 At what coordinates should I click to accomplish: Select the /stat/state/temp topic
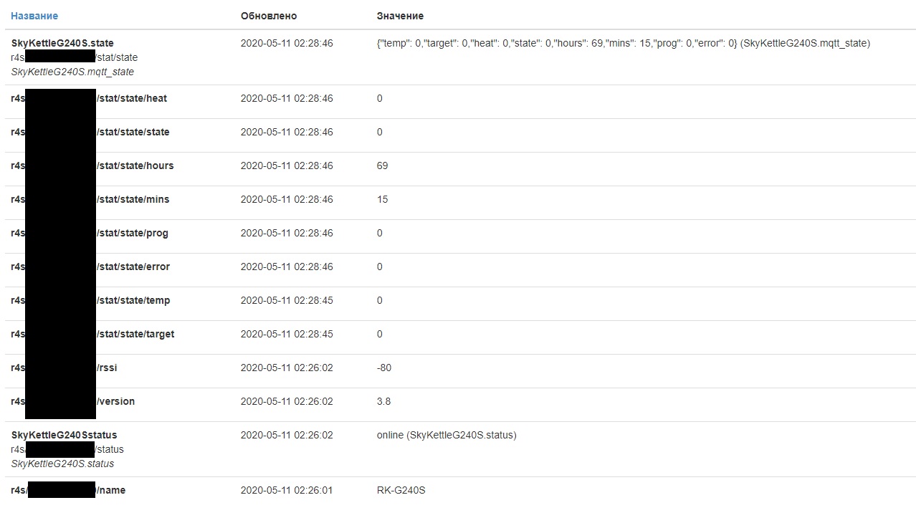(x=133, y=300)
